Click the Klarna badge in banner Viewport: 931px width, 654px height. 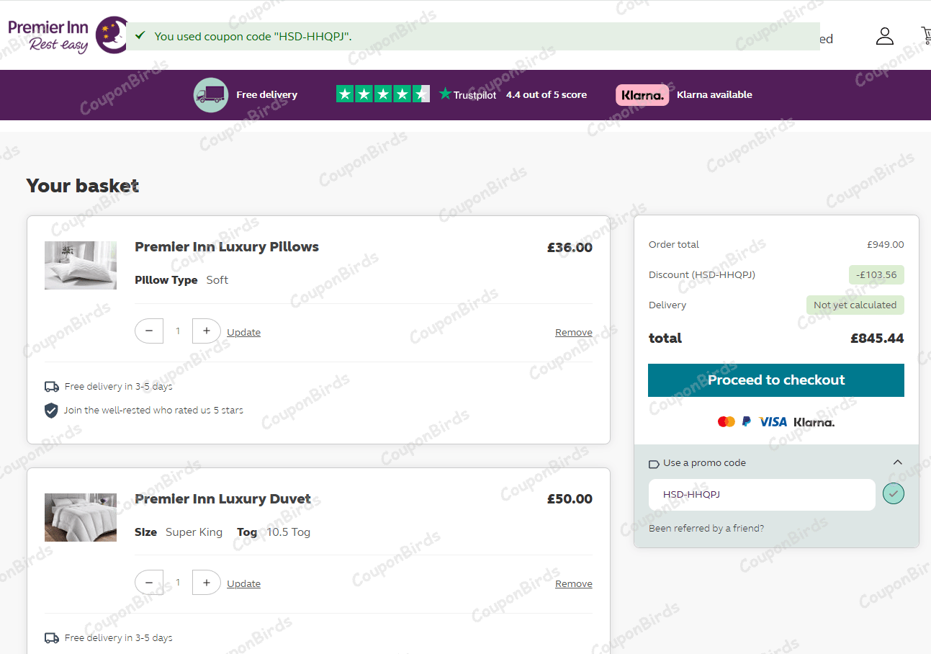642,95
